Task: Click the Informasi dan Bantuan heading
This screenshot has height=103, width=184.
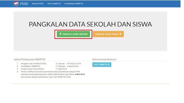Action: [x=104, y=59]
